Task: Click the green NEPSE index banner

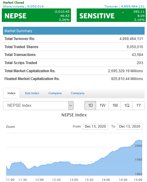Action: [36, 15]
